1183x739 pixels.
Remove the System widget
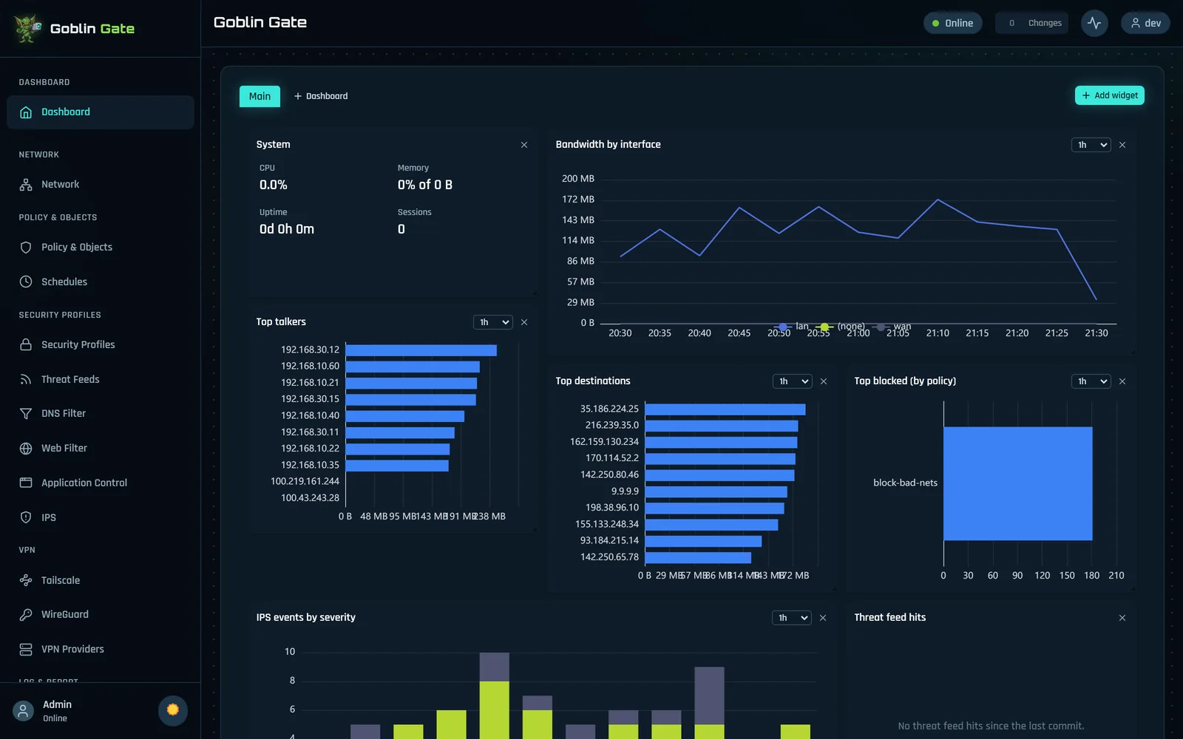click(x=524, y=145)
